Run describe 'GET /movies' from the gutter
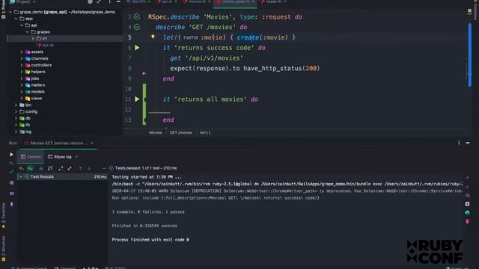This screenshot has width=479, height=269. tap(137, 27)
